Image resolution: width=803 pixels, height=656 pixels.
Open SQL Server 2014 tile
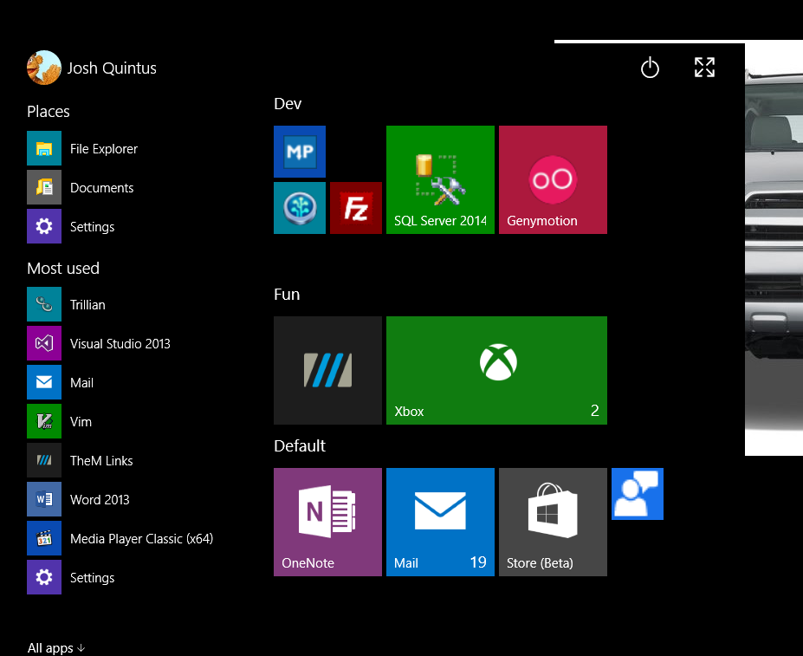point(440,180)
